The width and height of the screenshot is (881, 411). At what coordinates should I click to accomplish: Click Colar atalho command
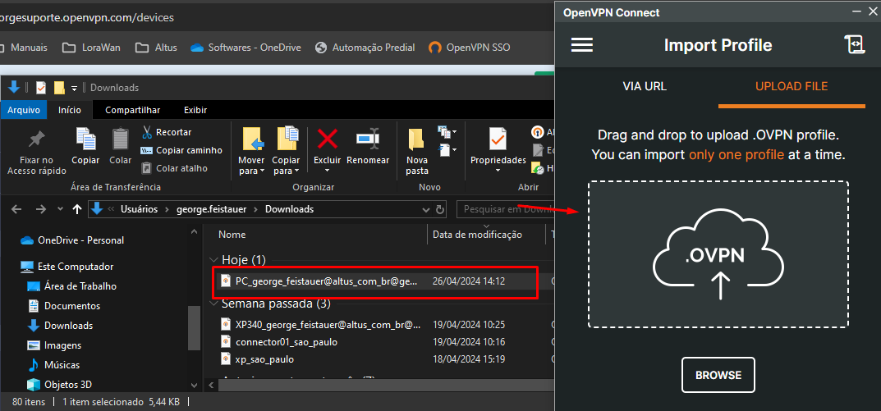[x=174, y=168]
